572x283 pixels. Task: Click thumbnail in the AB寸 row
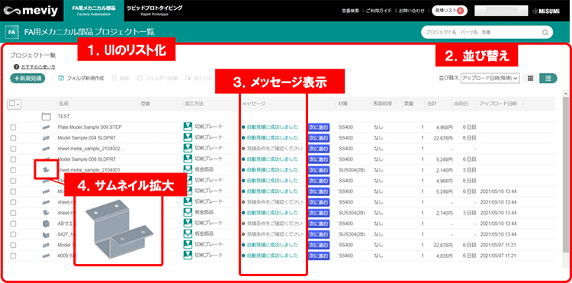pyautogui.click(x=46, y=224)
